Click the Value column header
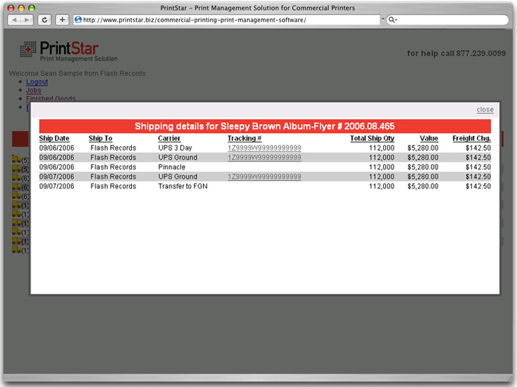This screenshot has width=517, height=387. [x=429, y=139]
